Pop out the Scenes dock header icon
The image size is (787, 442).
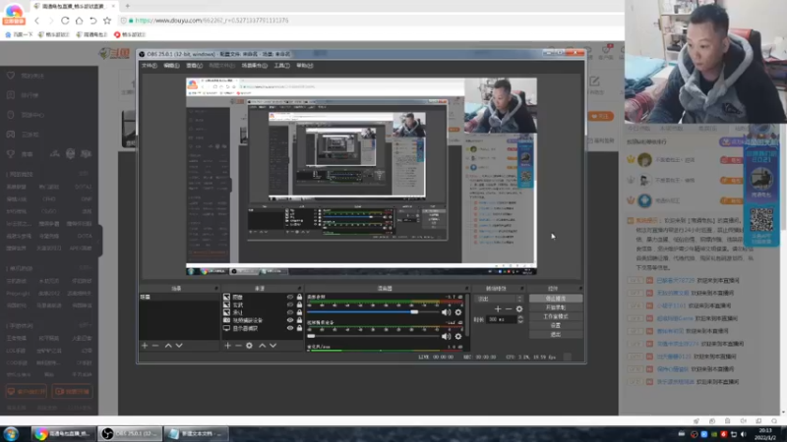tap(216, 288)
